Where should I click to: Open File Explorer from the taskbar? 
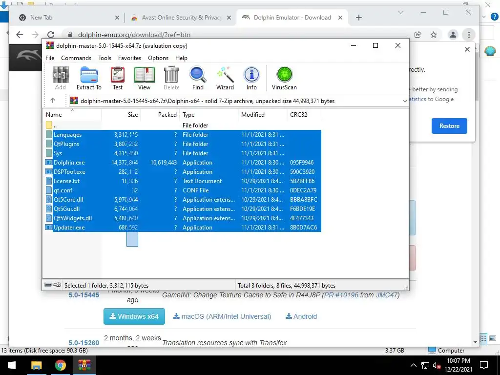(x=36, y=365)
